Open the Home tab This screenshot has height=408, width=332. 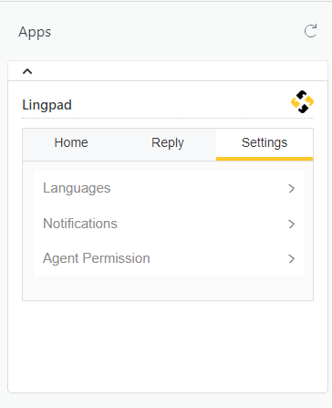(x=71, y=142)
